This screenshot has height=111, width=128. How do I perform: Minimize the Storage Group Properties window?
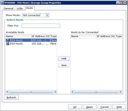coord(118,3)
